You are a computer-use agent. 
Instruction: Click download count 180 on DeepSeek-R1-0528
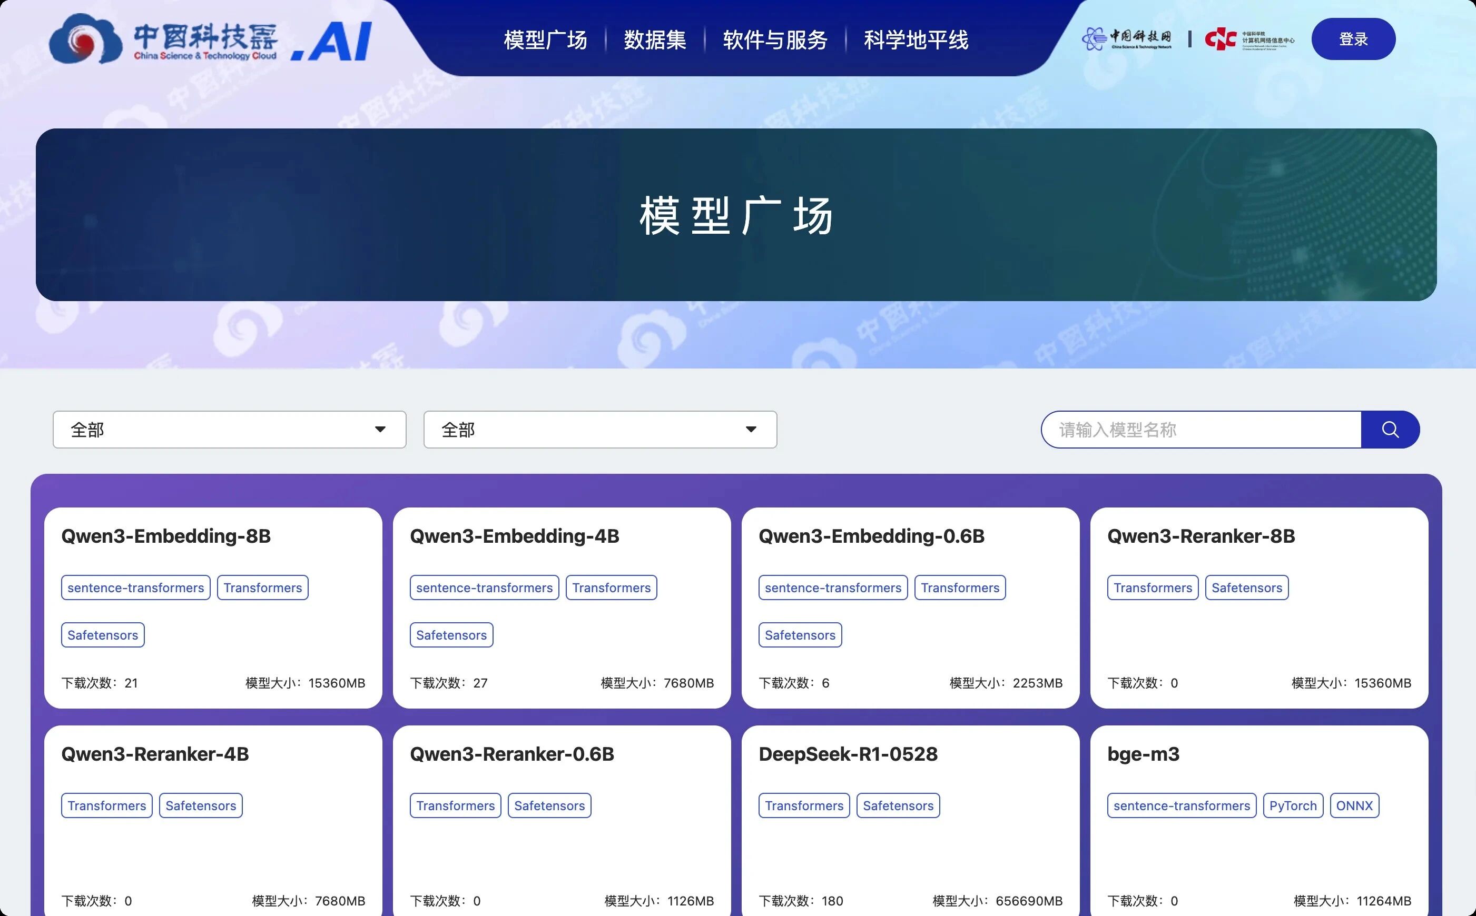pos(801,901)
